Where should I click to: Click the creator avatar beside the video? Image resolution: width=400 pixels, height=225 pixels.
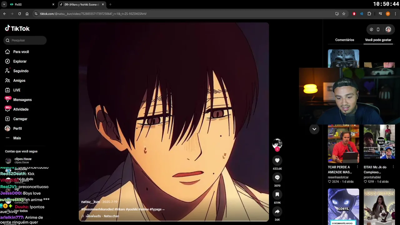[277, 143]
